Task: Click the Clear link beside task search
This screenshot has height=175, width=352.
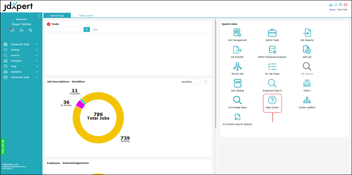Action: [95, 30]
